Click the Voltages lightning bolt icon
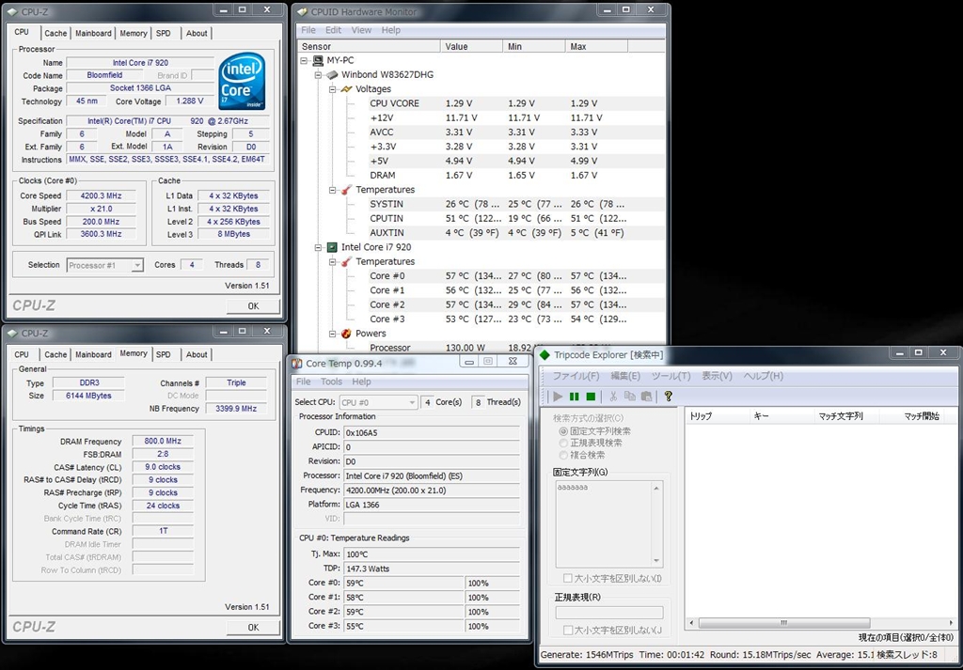 pyautogui.click(x=346, y=89)
